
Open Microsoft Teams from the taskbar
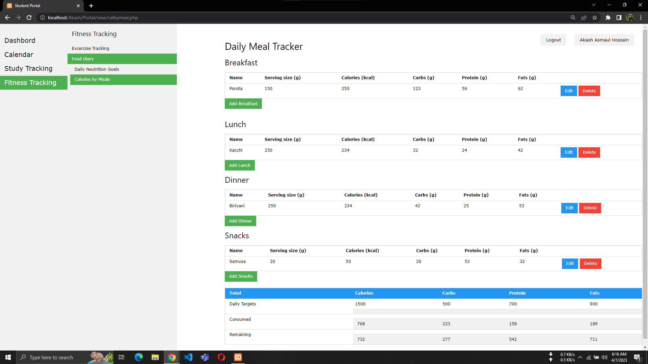205,357
